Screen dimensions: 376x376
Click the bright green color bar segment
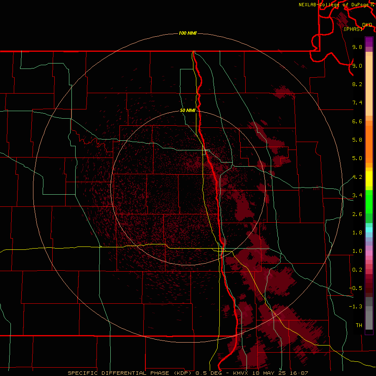369,201
